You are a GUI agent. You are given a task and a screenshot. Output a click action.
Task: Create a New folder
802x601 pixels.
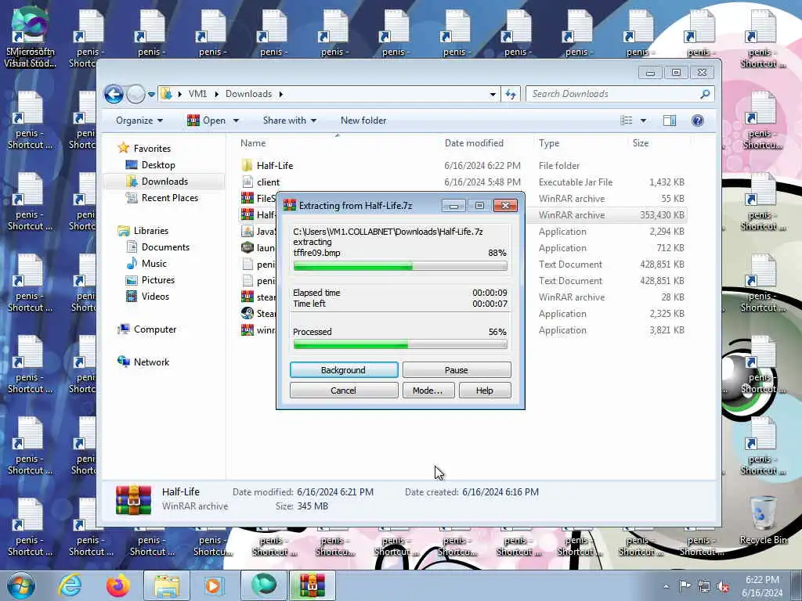(x=363, y=121)
